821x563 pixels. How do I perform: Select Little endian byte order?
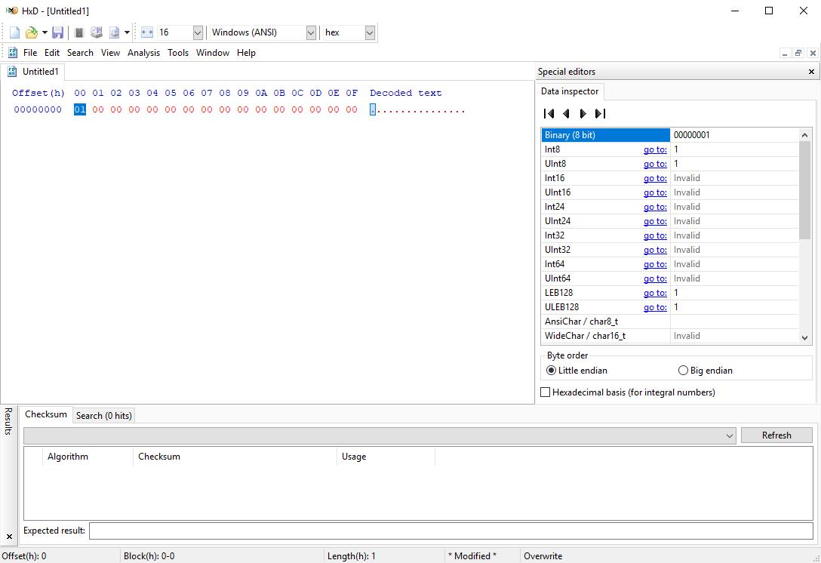(x=551, y=371)
